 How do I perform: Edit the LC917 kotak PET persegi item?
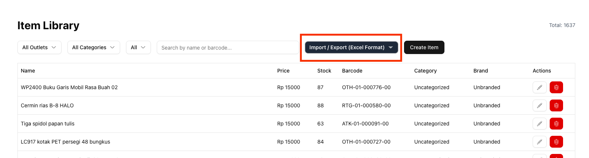(539, 142)
